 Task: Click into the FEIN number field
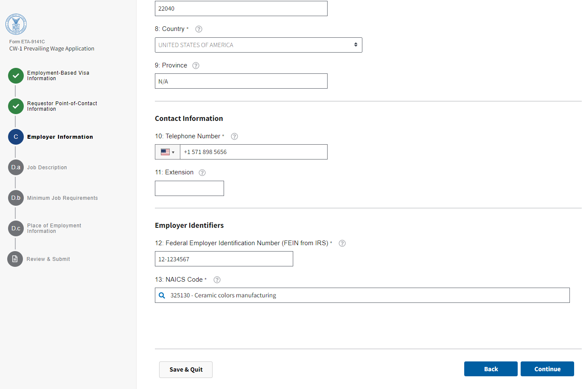224,259
